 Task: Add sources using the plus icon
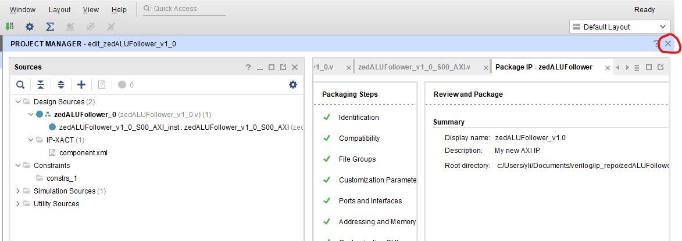click(81, 85)
